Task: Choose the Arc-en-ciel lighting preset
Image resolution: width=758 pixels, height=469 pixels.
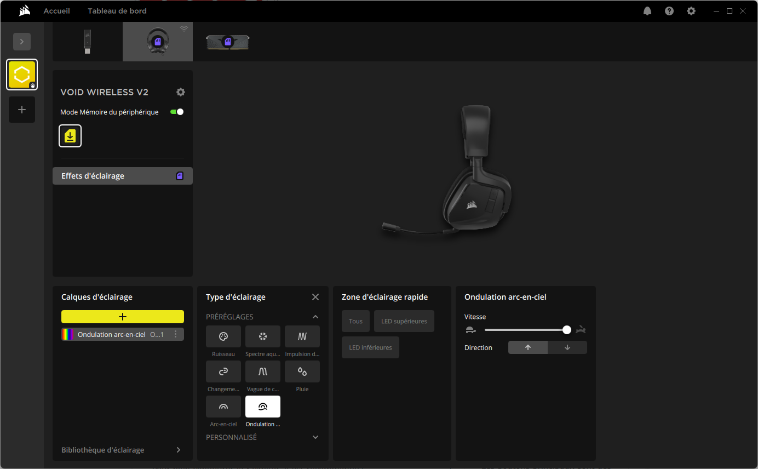Action: click(223, 407)
